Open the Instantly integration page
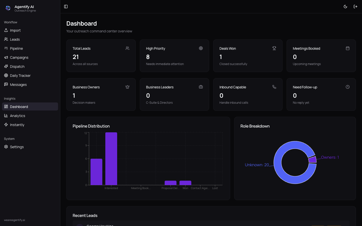This screenshot has width=362, height=226. click(x=17, y=125)
